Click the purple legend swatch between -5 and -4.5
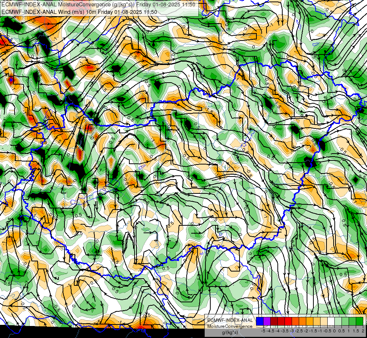 tap(267, 321)
